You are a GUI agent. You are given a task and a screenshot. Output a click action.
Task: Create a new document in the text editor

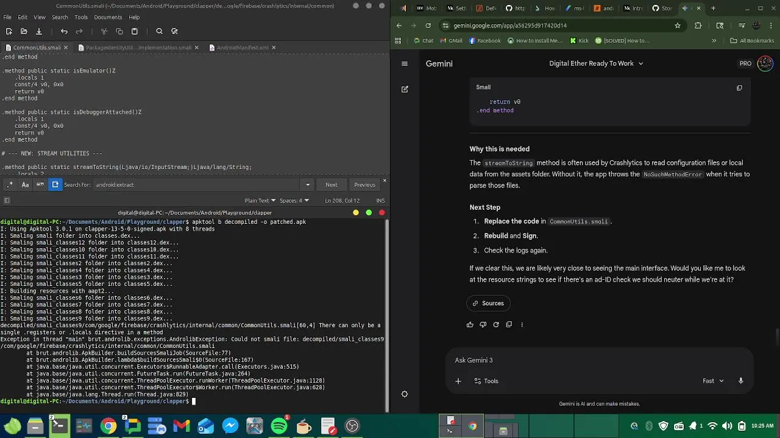point(9,31)
